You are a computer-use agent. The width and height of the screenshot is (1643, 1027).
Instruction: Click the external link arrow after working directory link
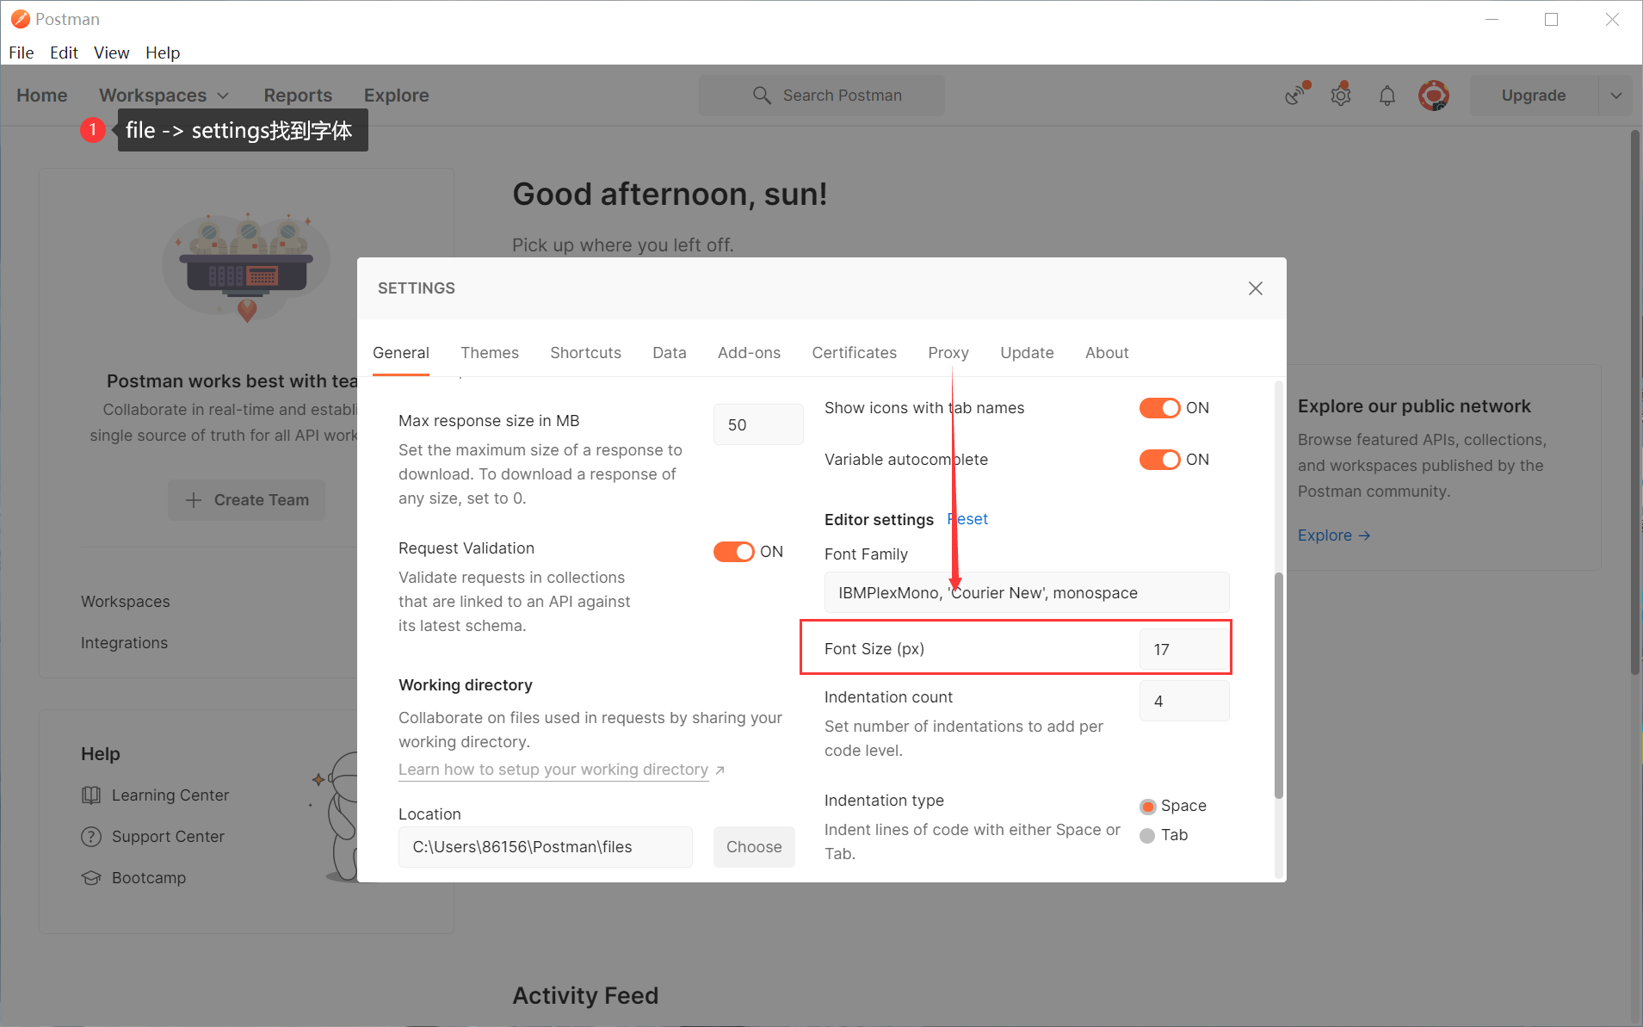(720, 770)
